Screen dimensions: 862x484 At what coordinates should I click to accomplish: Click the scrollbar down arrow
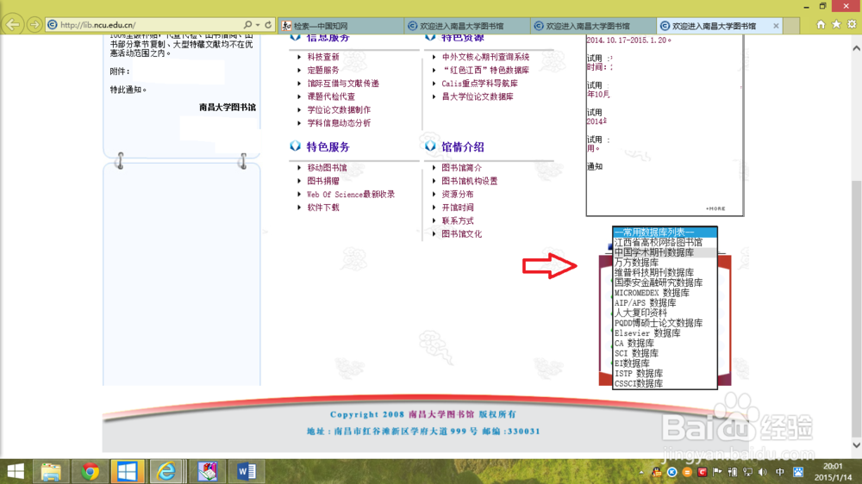click(857, 445)
